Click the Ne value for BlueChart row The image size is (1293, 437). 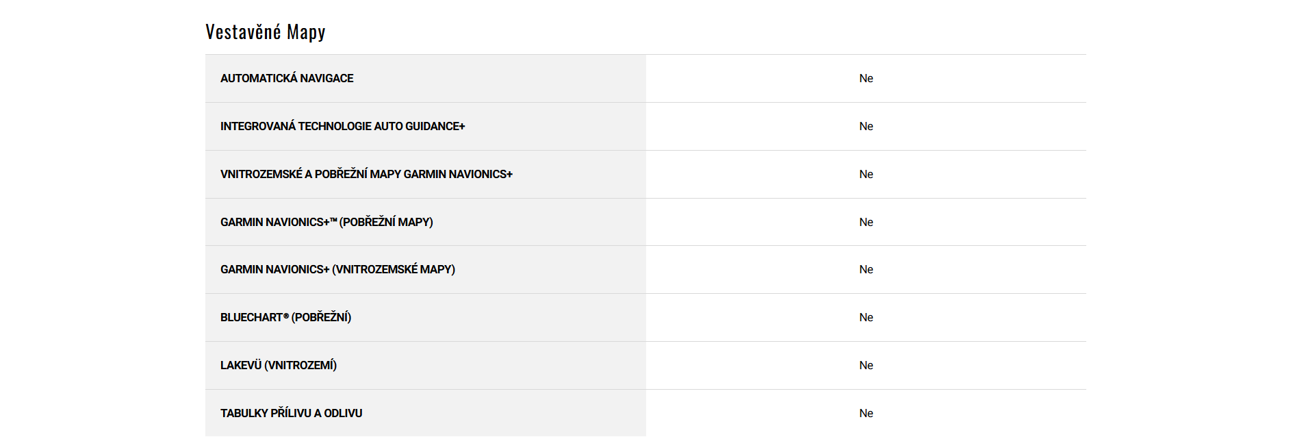tap(866, 318)
